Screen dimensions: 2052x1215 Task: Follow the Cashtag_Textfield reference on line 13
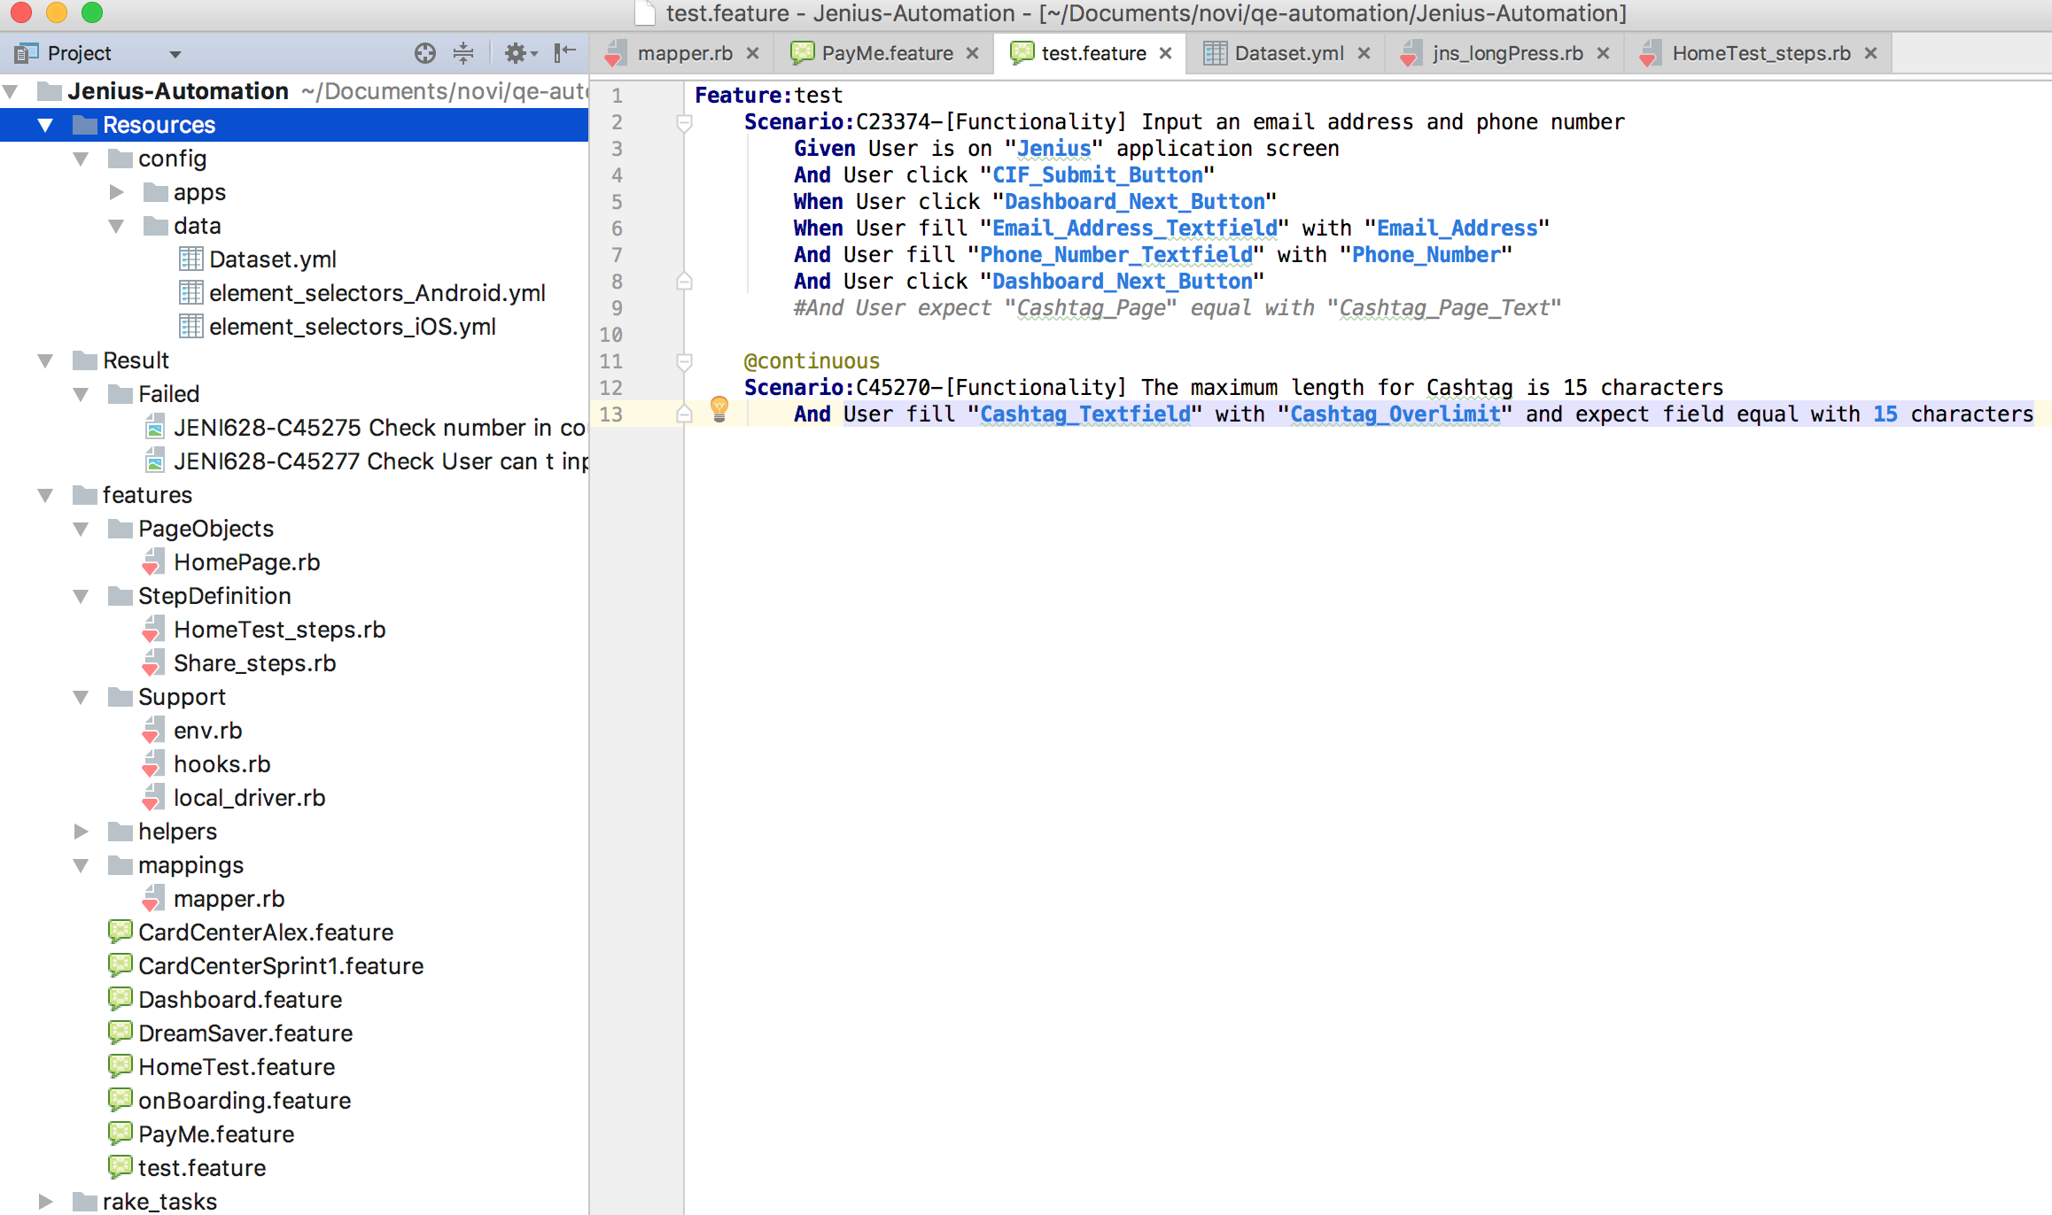tap(1084, 414)
